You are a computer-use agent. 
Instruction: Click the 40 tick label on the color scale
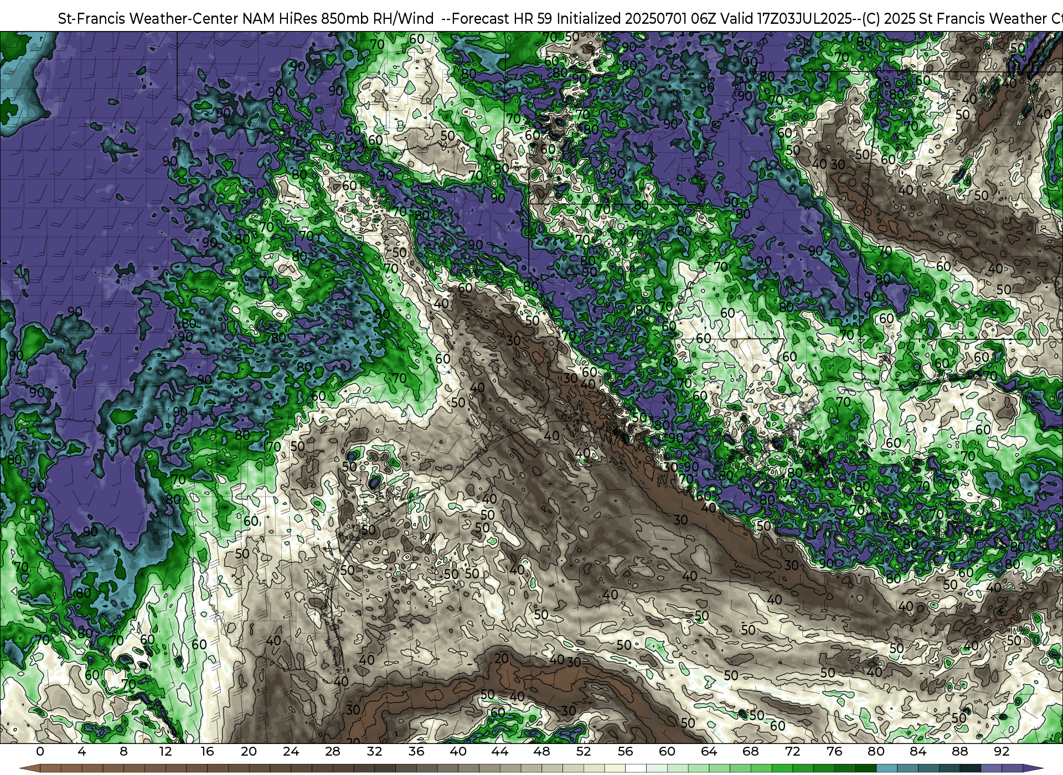coord(458,752)
